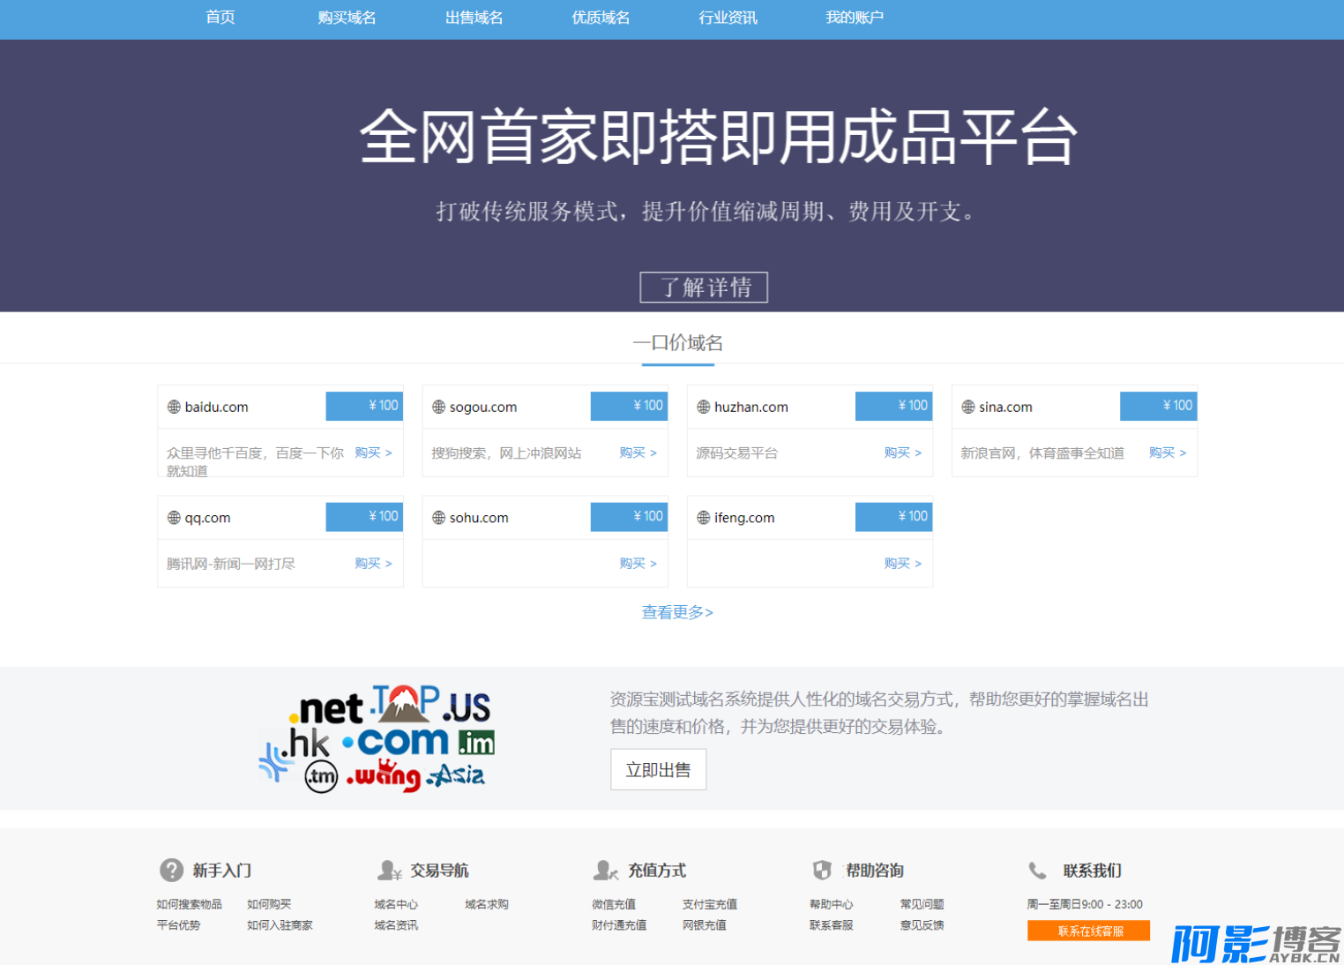Open the 常见问题 footer link
Viewport: 1344px width, 965px height.
coord(922,904)
